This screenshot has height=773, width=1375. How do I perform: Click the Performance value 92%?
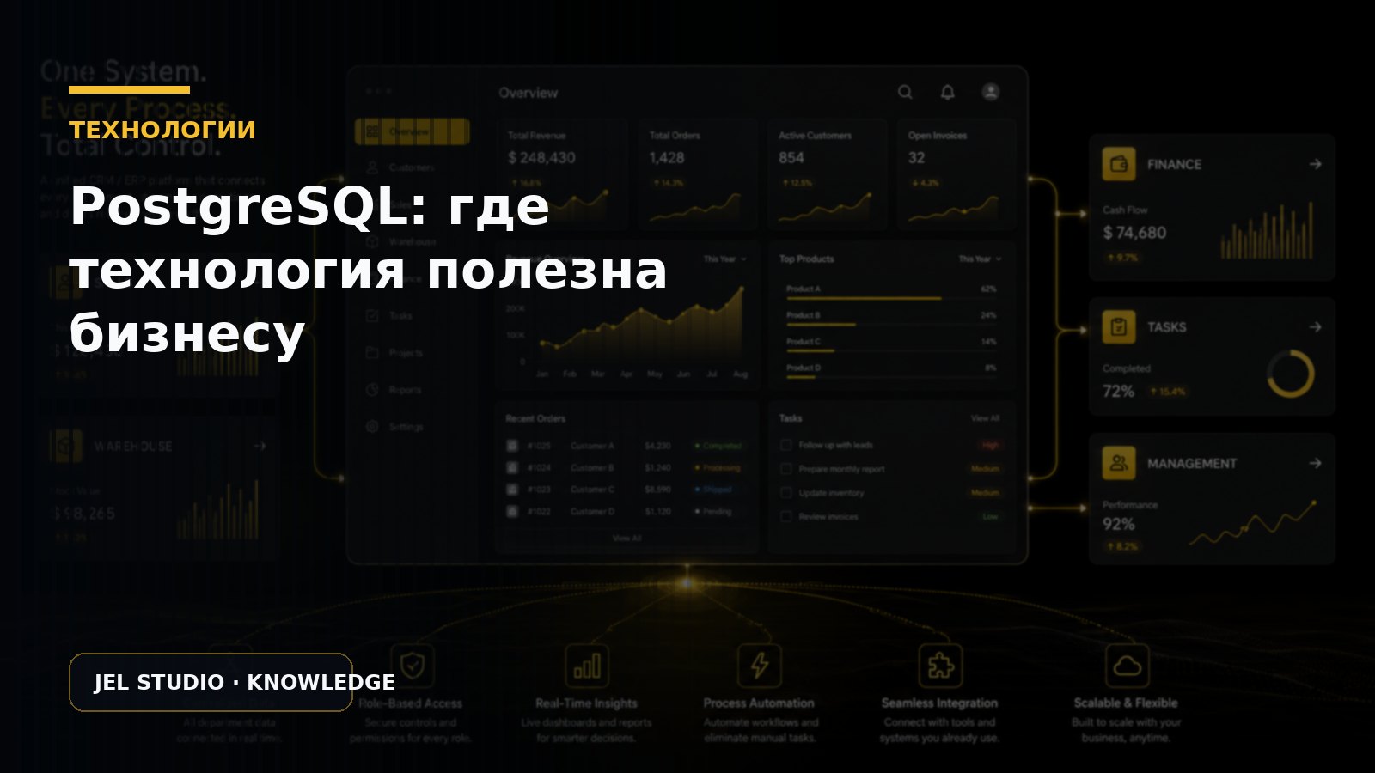[1119, 524]
